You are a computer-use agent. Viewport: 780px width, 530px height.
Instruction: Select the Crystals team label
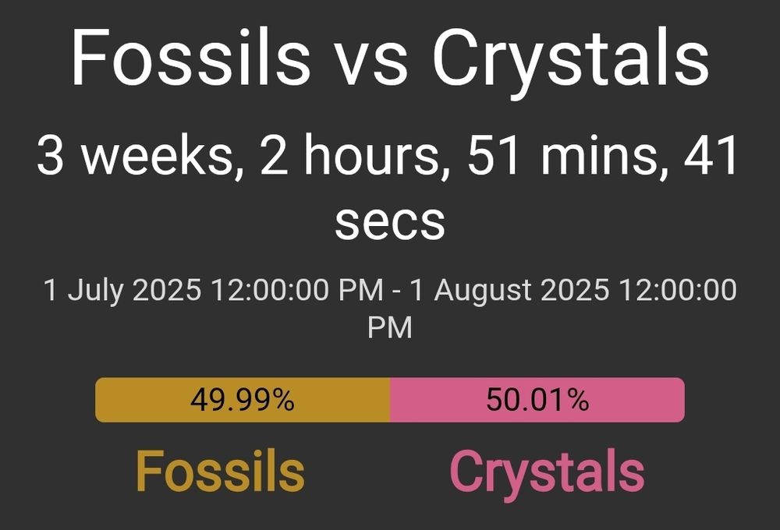pos(549,469)
